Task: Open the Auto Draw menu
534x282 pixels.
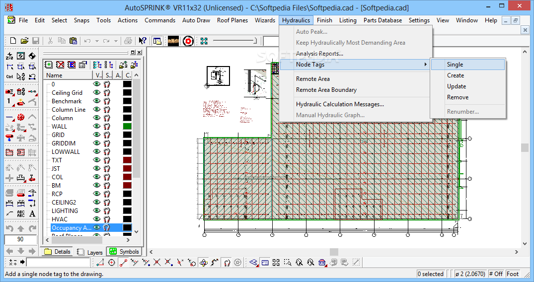Action: pyautogui.click(x=196, y=20)
